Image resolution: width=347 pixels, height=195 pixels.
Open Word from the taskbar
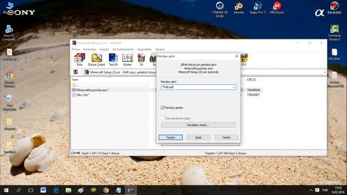pos(43,190)
